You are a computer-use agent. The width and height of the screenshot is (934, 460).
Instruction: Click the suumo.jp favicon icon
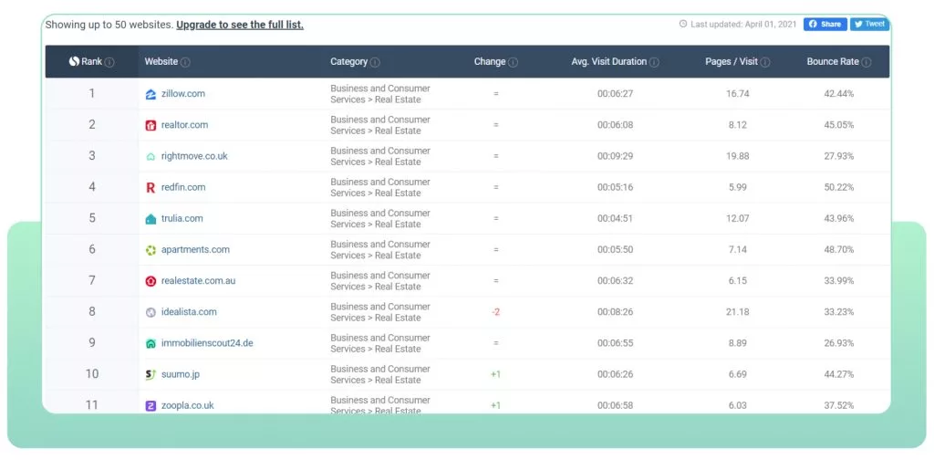150,375
